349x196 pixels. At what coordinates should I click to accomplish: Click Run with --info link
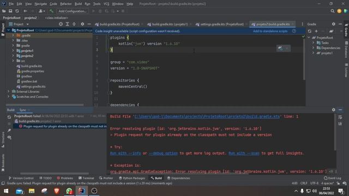[x=125, y=153]
